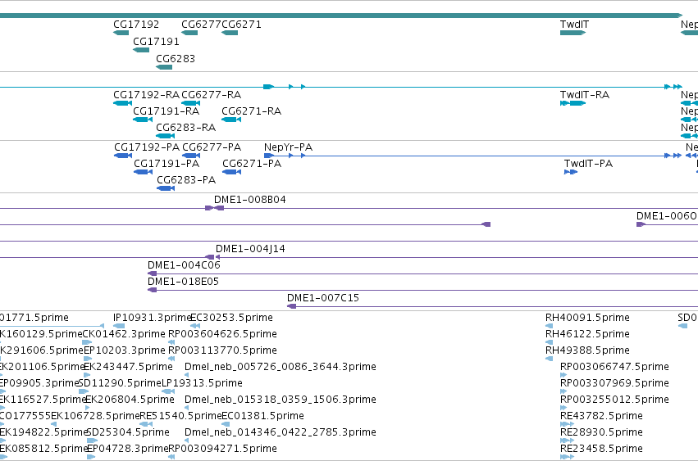Image resolution: width=698 pixels, height=461 pixels.
Task: Select transcript CG17192-RA
Action: pyautogui.click(x=147, y=95)
